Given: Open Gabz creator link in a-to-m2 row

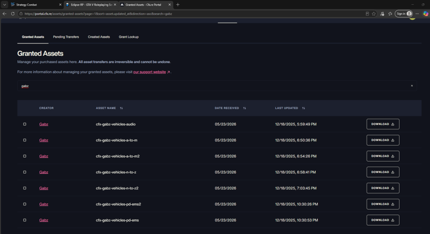Looking at the screenshot, I should coord(43,156).
